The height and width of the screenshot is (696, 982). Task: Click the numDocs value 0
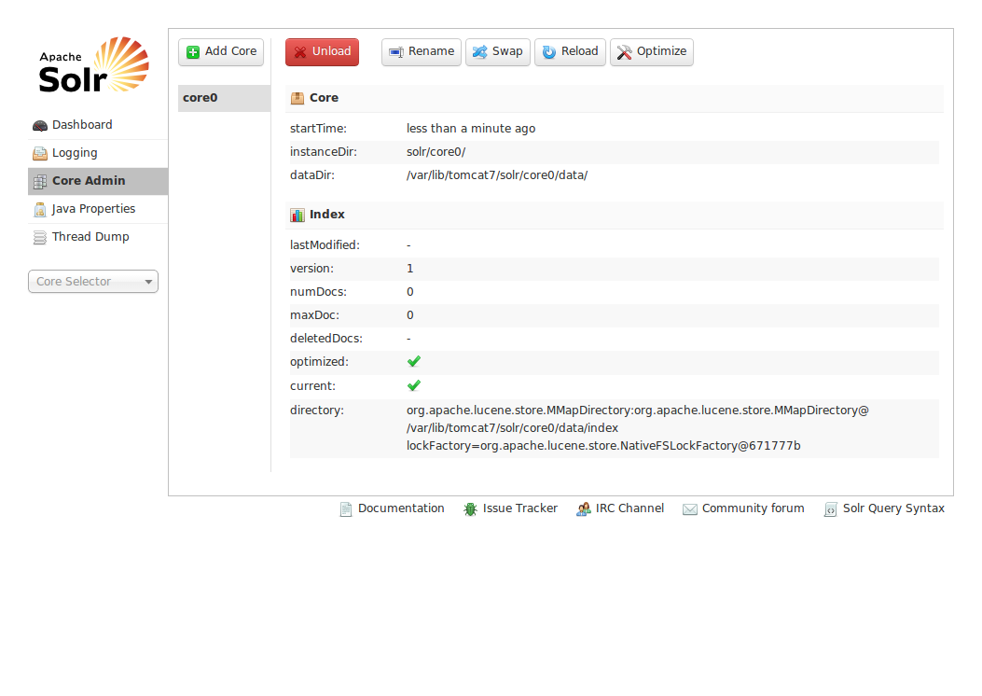click(410, 291)
